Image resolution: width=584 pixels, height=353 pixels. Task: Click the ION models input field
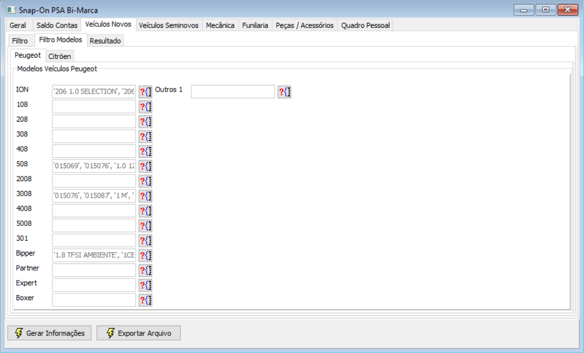click(94, 92)
